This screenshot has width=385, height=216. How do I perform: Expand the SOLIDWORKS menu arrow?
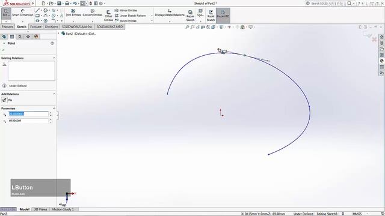(x=33, y=4)
